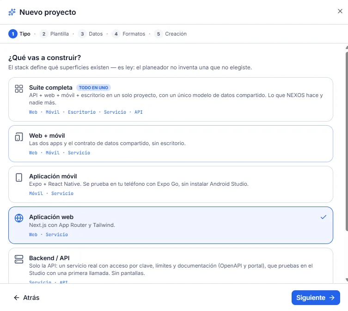348x311 pixels.
Task: Switch to step 4 Formatos
Action: click(x=128, y=34)
